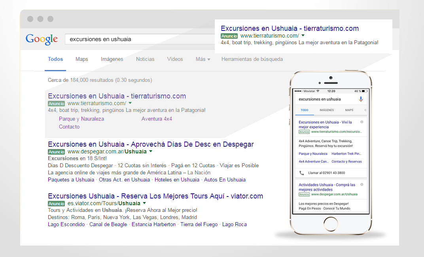424x257 pixels.
Task: Open the callout title Excursiones en Ushuaia - tierraturismo.com
Action: (x=290, y=28)
